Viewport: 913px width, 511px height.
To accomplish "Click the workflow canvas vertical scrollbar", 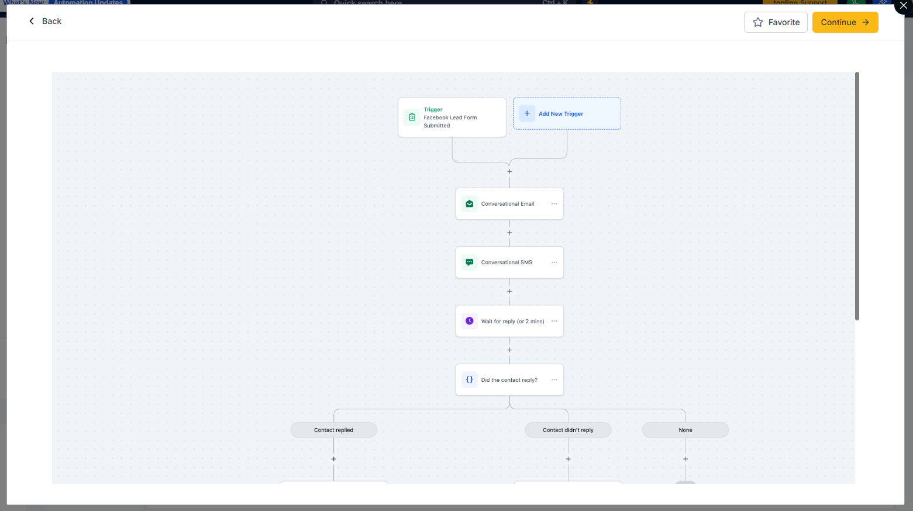I will [x=857, y=196].
